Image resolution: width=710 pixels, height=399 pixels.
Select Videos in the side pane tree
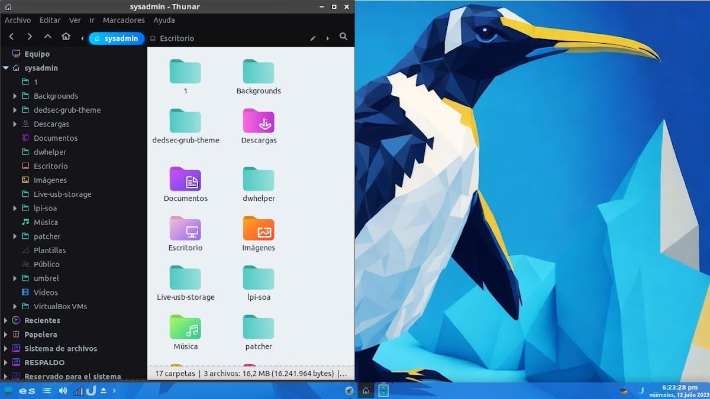click(x=46, y=292)
